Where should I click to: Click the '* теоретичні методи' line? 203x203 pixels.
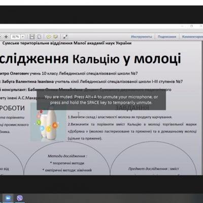67,163
